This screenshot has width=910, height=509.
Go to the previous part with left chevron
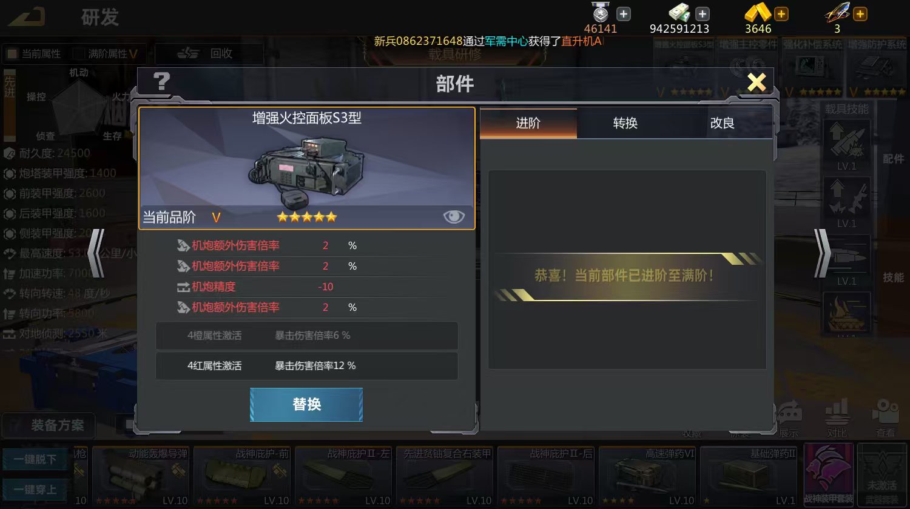[96, 253]
